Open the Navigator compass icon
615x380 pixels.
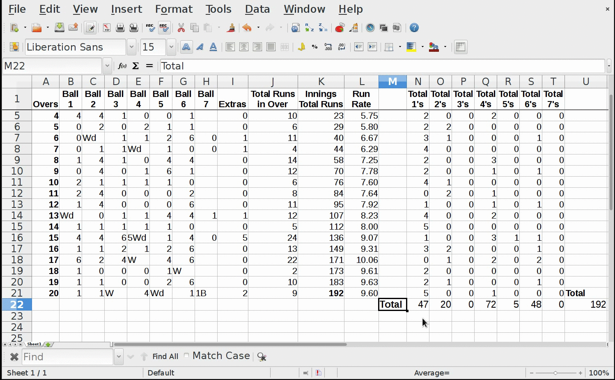(370, 28)
